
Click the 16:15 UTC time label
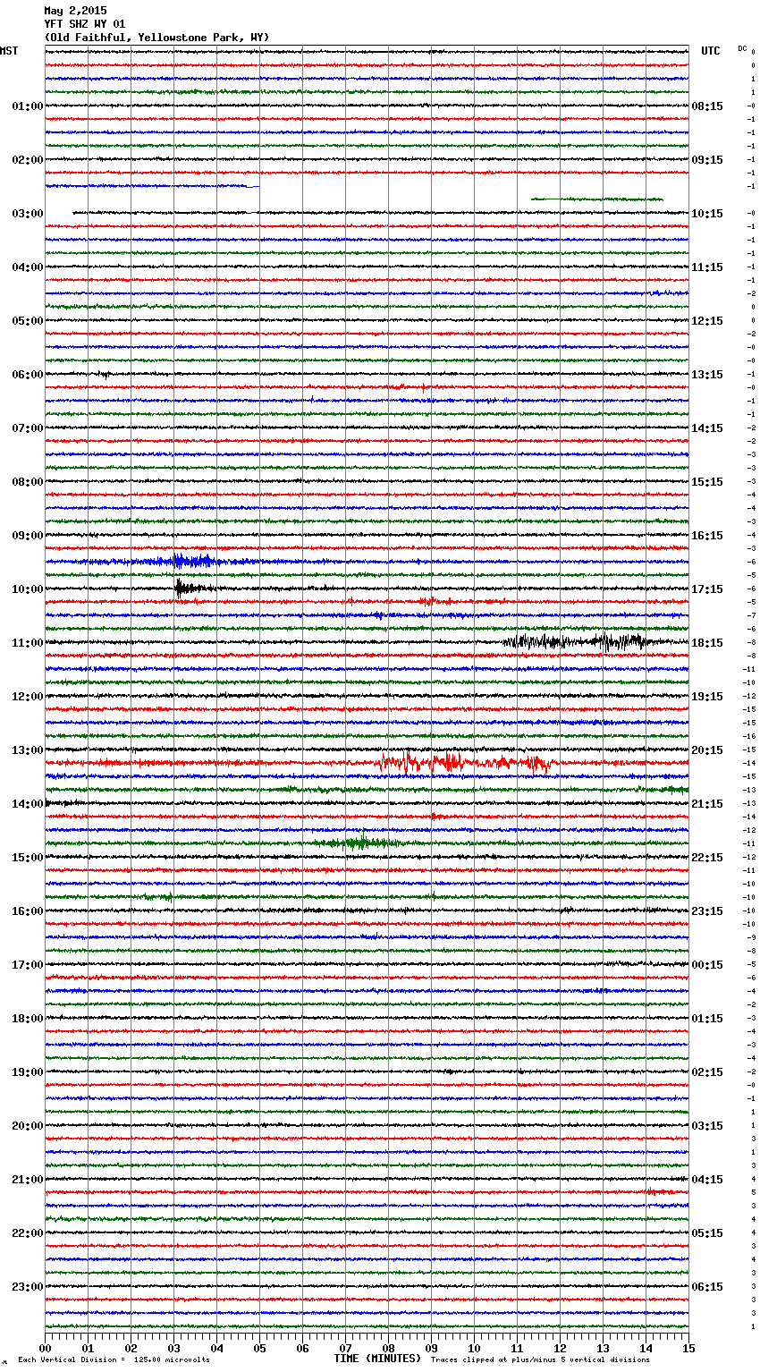point(707,536)
